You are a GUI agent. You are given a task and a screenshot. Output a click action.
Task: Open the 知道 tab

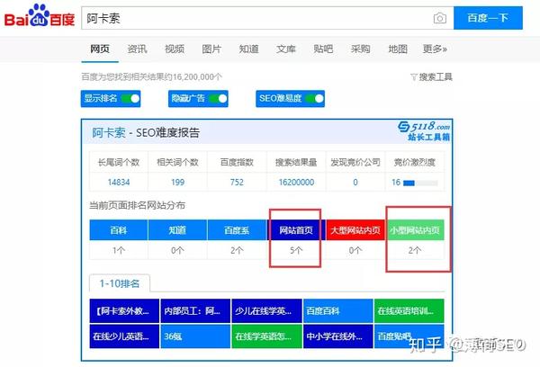(248, 49)
